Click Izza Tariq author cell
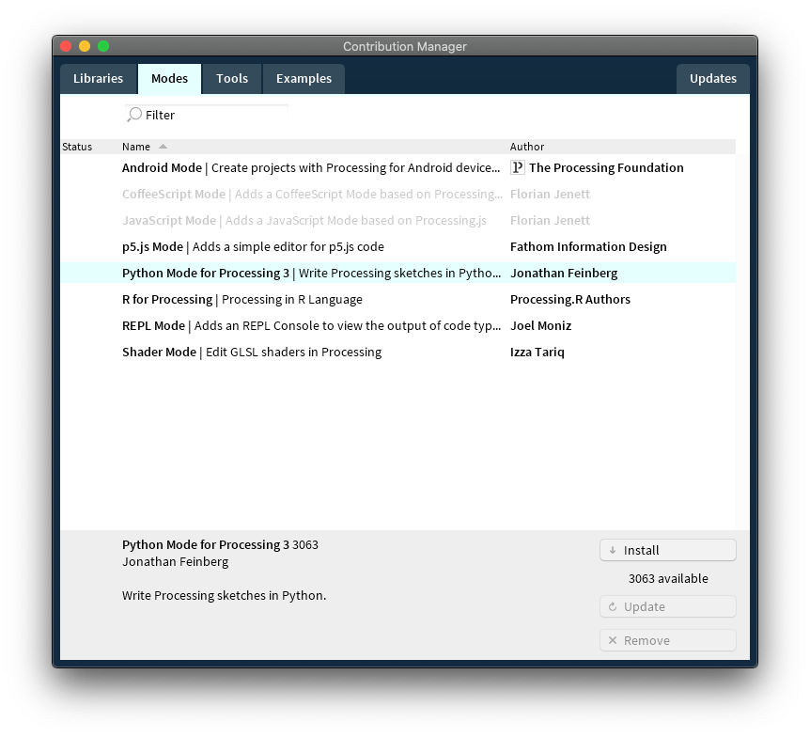Screen dimensions: 810x737 537,353
